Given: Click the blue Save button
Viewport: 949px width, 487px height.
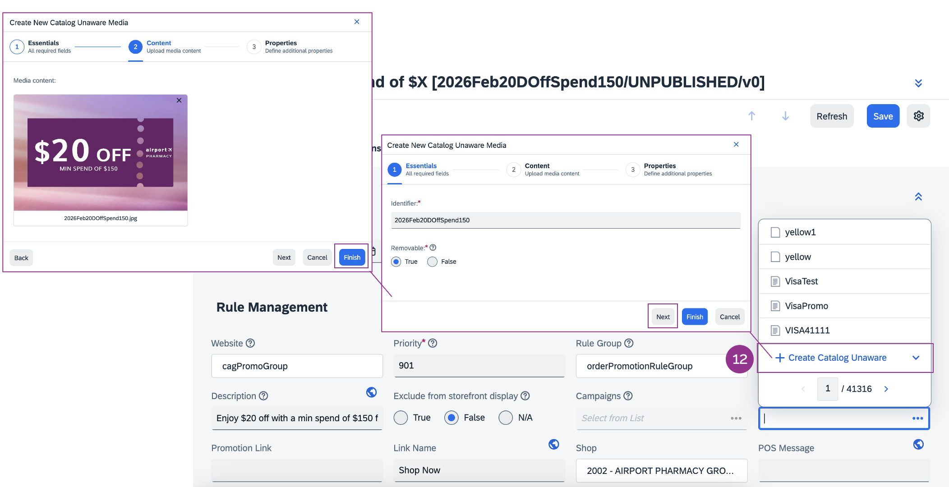Looking at the screenshot, I should tap(883, 116).
